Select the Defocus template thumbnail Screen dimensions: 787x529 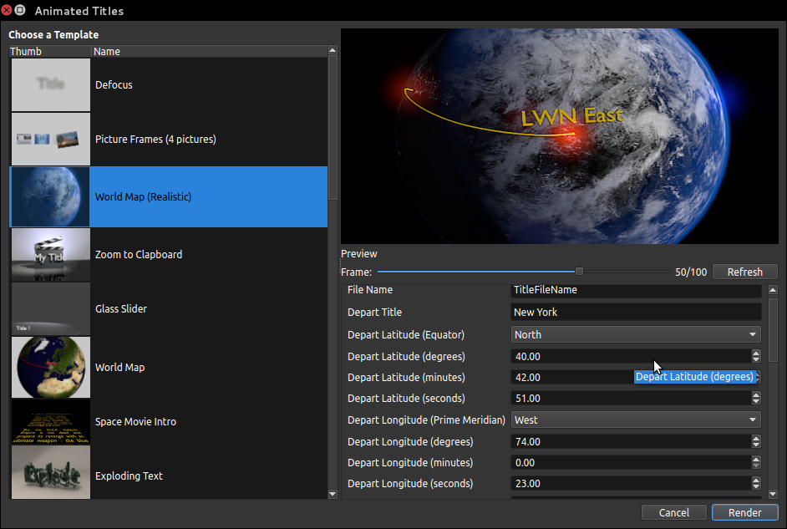coord(50,84)
